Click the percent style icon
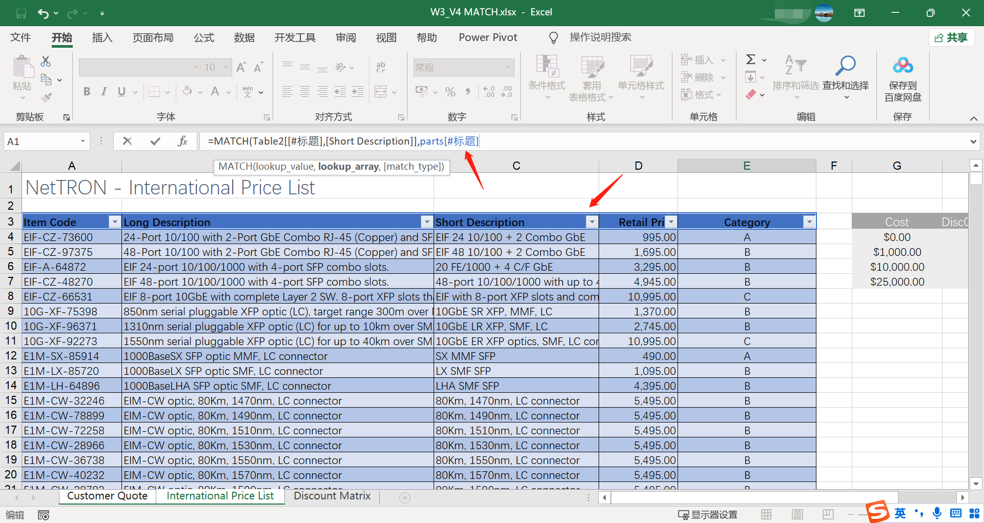The height and width of the screenshot is (523, 984). click(450, 92)
